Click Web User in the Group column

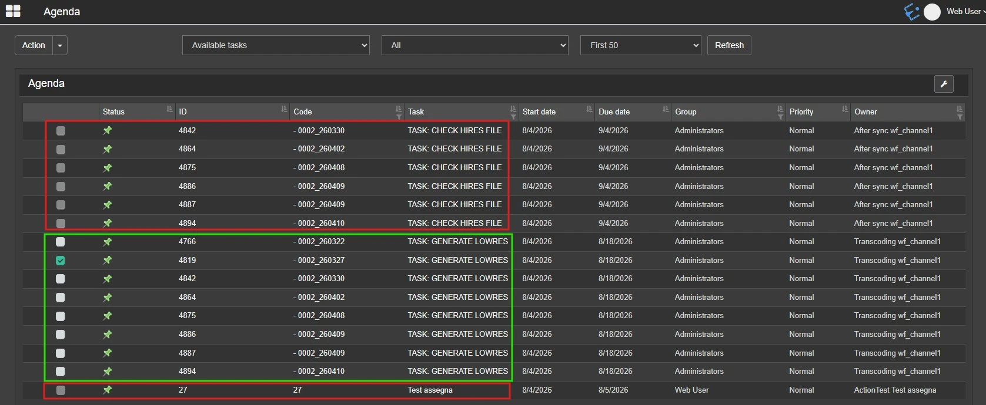[691, 390]
